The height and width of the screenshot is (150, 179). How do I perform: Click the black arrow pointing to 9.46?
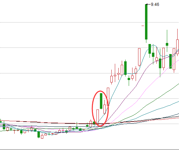point(148,5)
